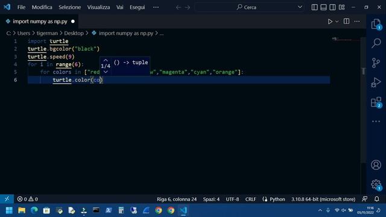Change line endings via CRLF
The image size is (386, 217).
251,199
